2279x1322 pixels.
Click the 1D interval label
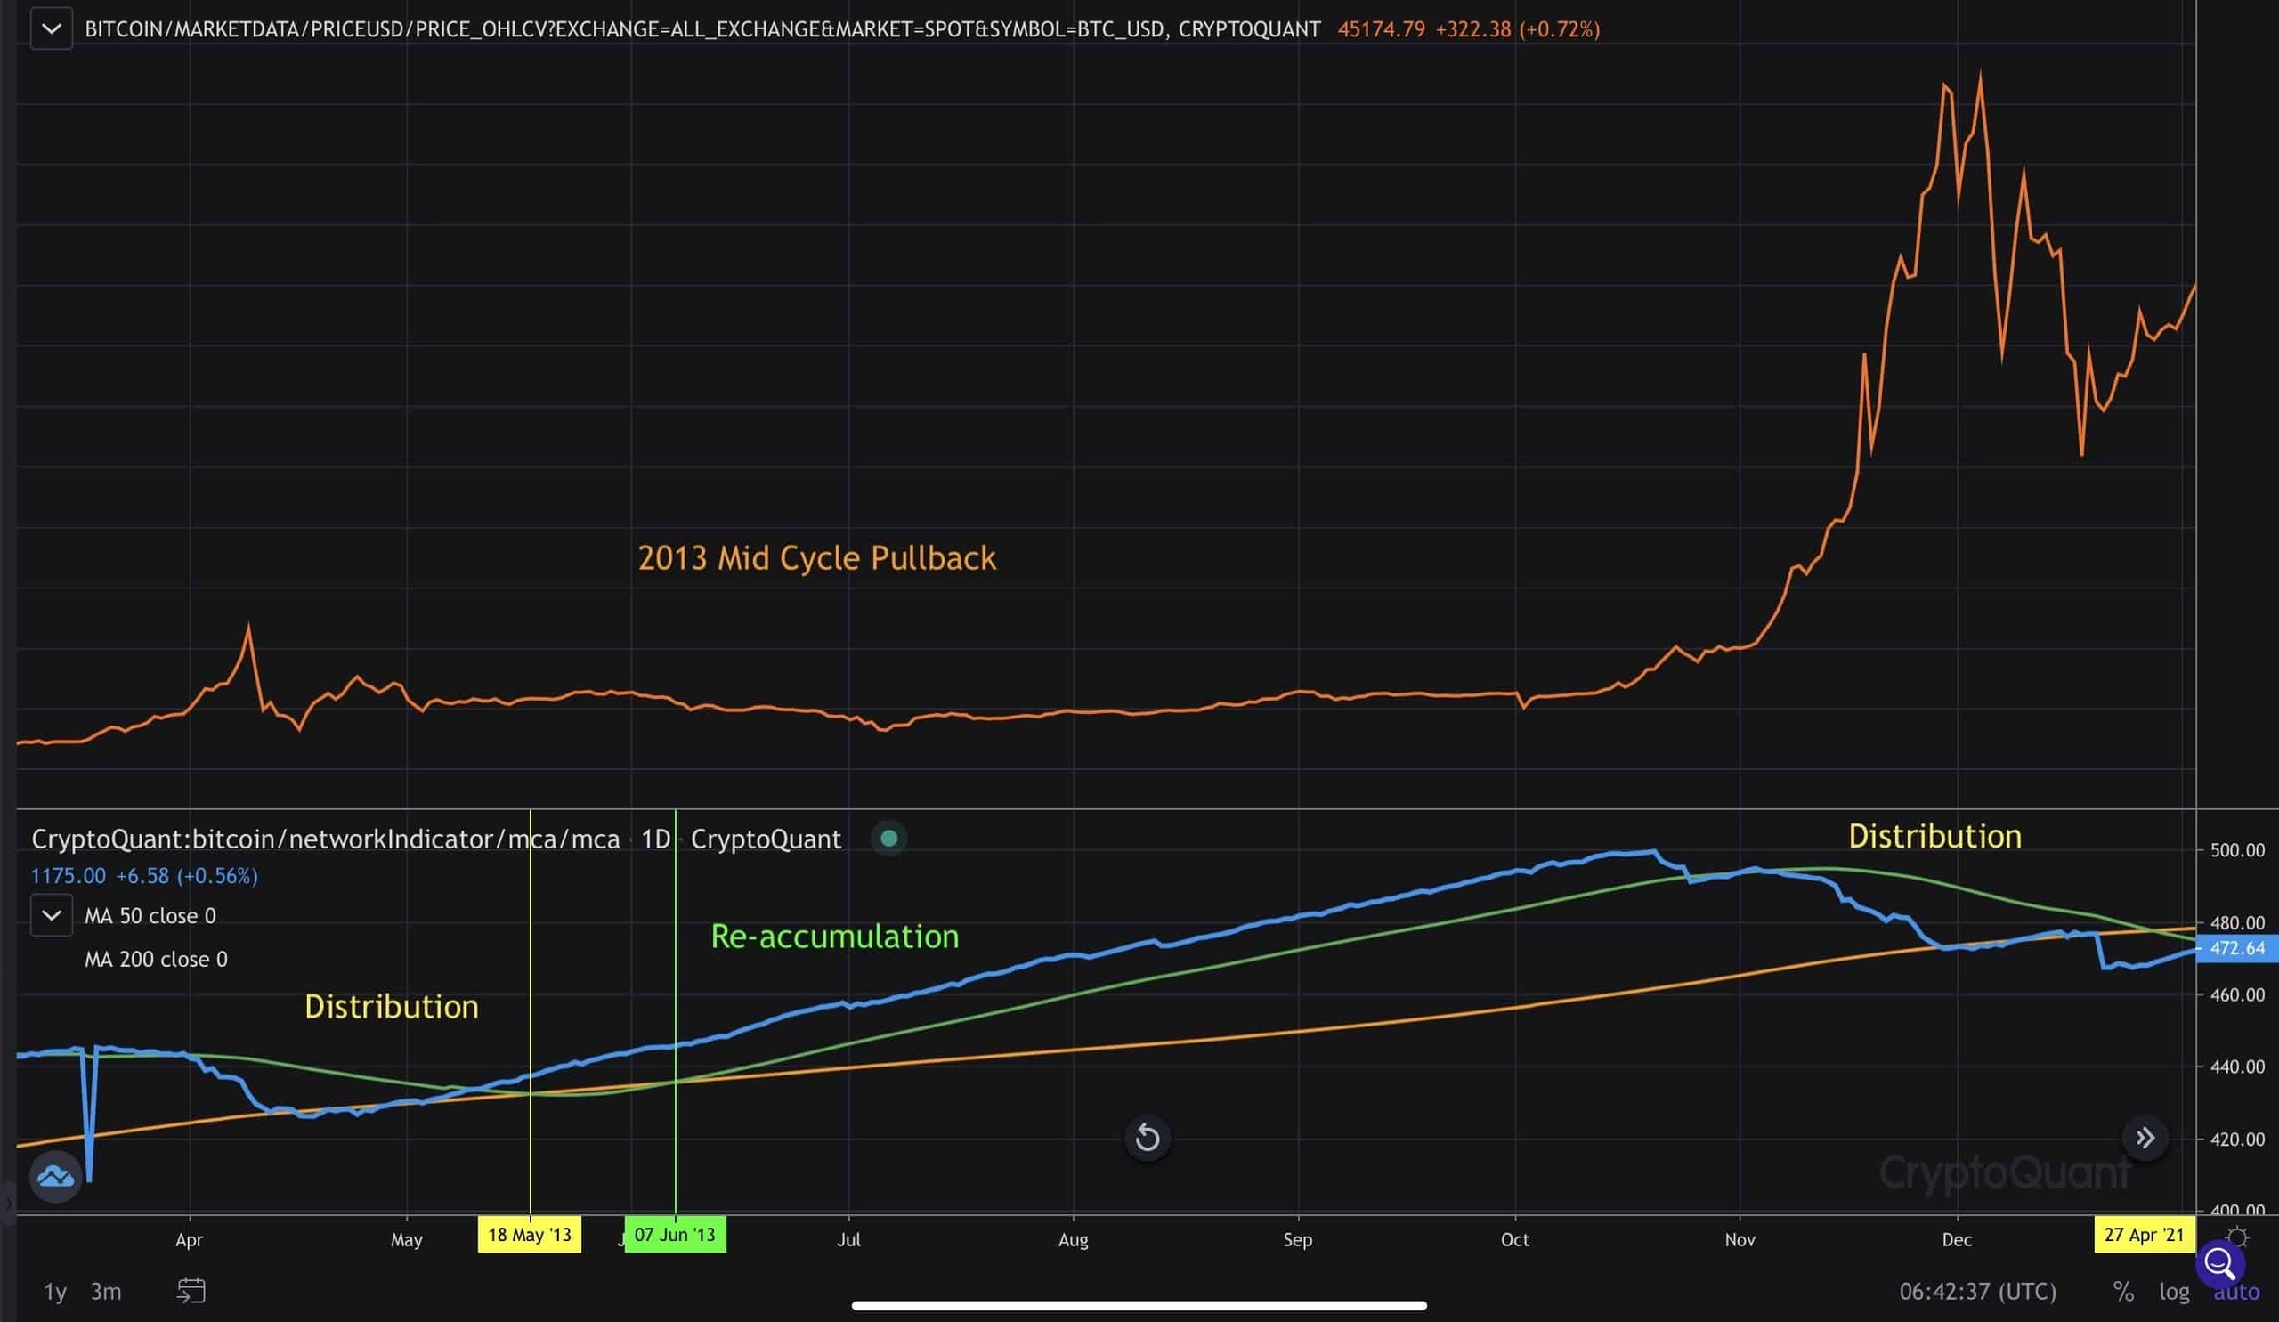656,839
